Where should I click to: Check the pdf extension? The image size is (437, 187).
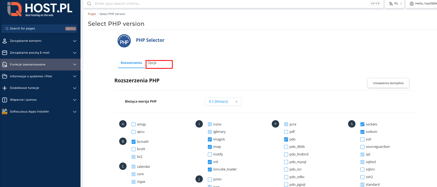[x=286, y=132]
